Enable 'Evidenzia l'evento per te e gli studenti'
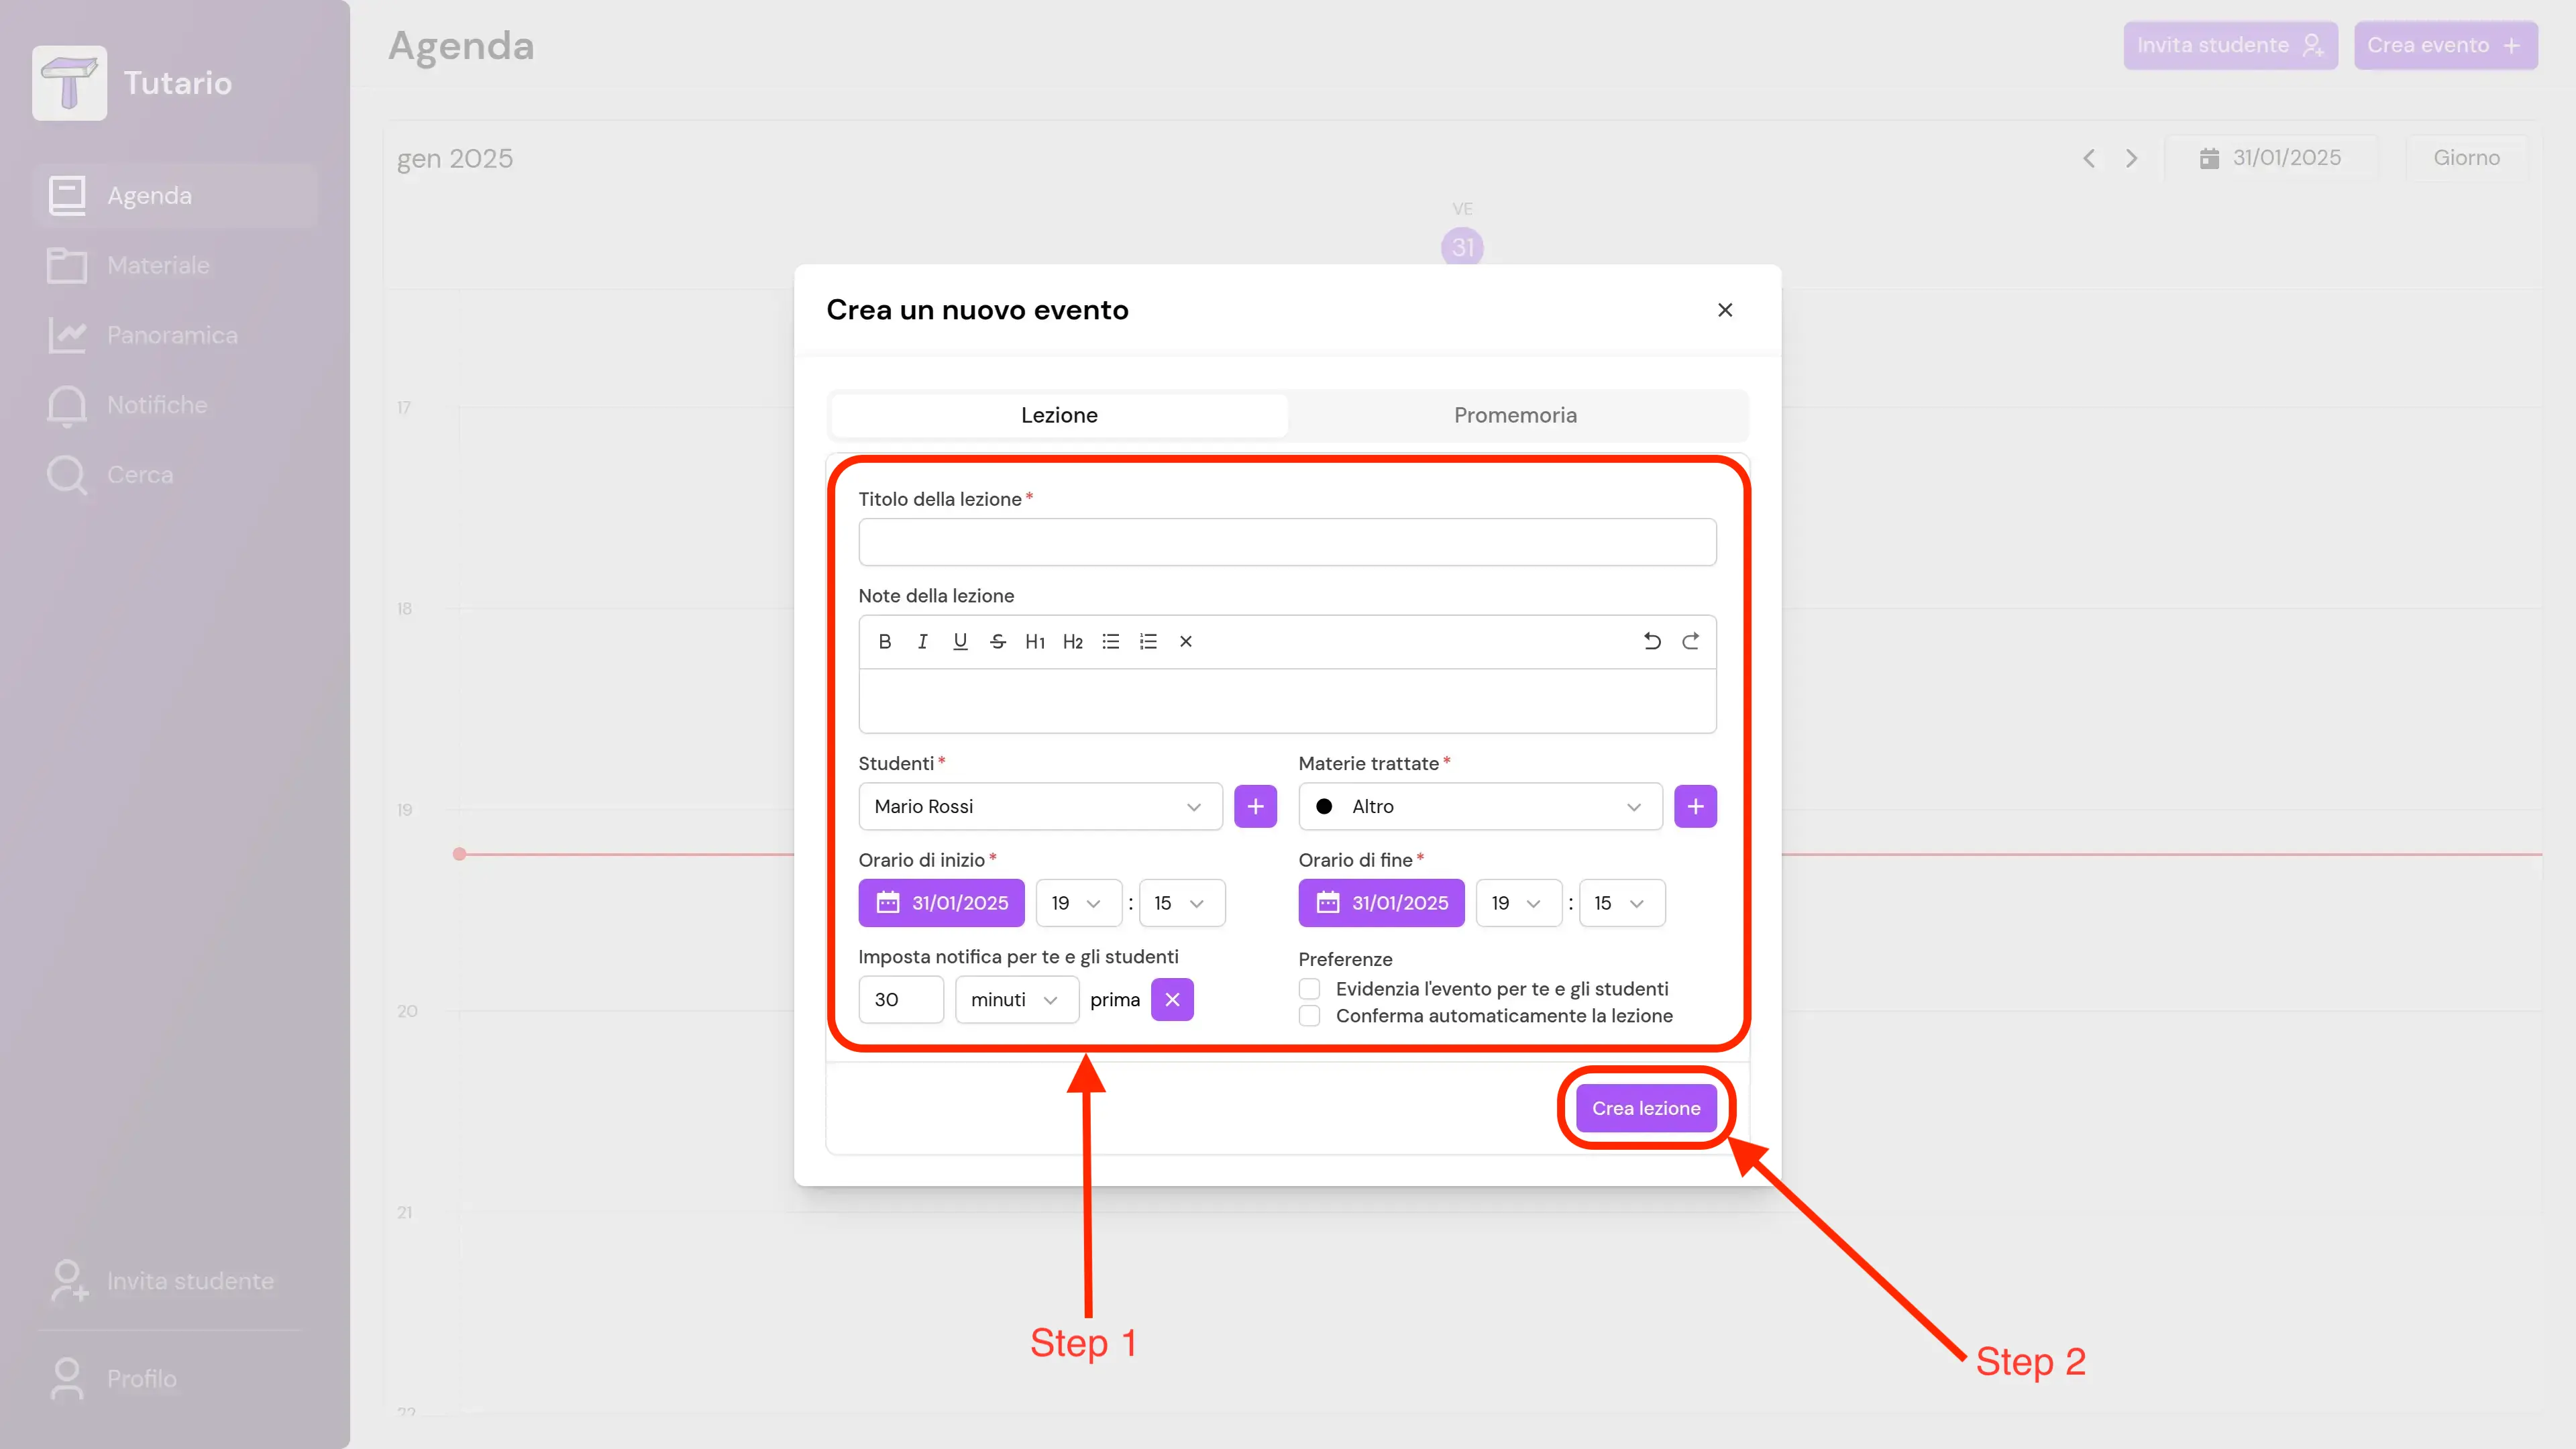Image resolution: width=2576 pixels, height=1449 pixels. pos(1309,989)
